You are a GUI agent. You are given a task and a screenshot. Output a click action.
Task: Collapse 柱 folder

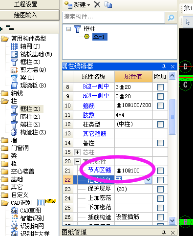4,101
